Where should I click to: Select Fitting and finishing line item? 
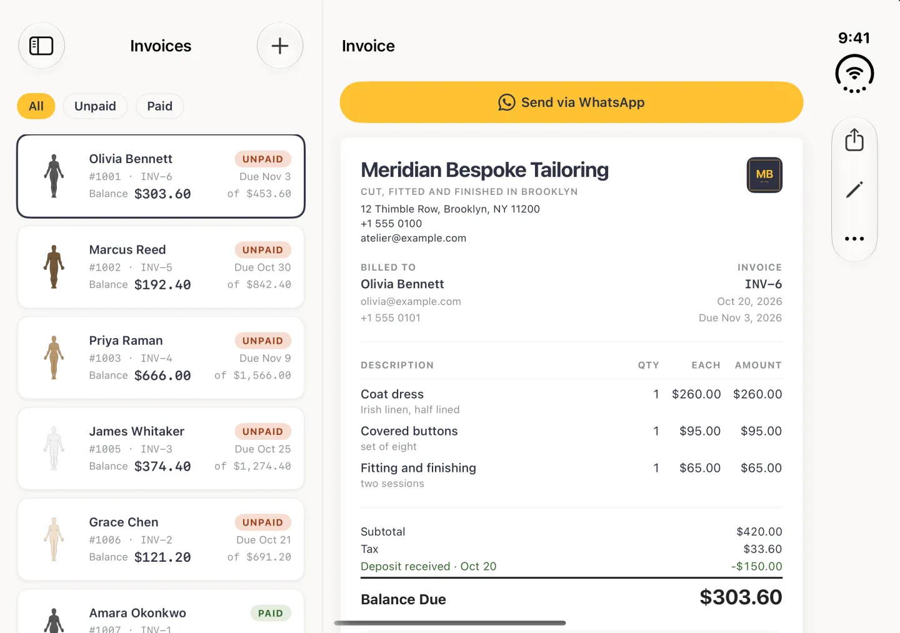(x=571, y=475)
